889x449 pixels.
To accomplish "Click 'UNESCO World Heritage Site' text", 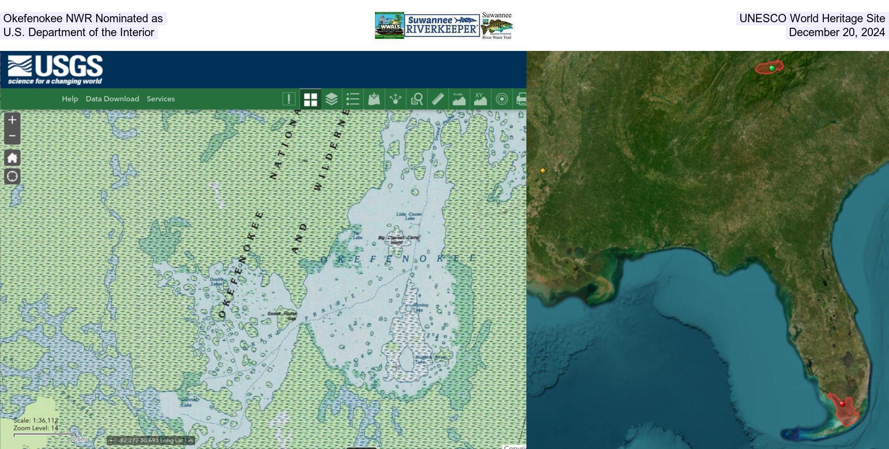I will point(812,19).
